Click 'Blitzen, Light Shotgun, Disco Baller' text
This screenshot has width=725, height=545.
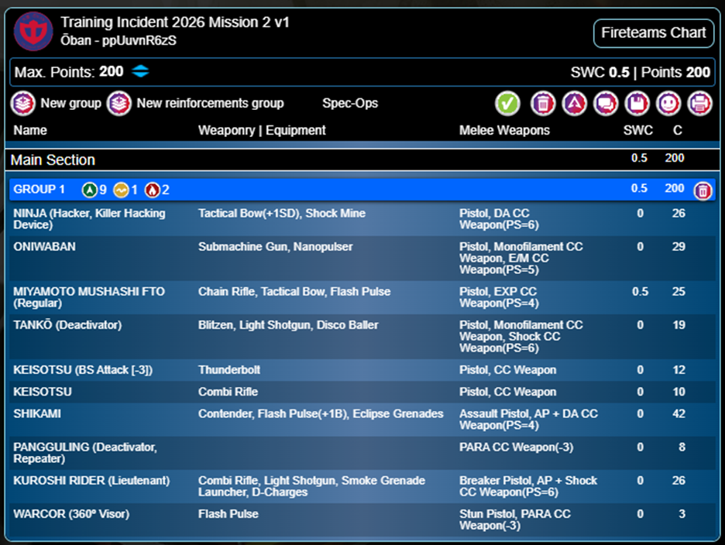(288, 325)
